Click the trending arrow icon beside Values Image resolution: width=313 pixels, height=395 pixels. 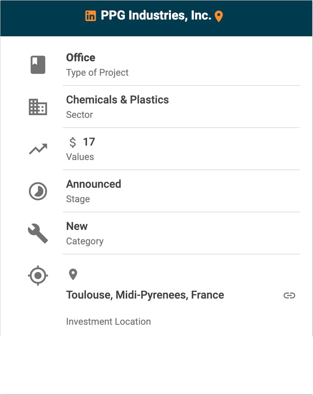point(38,149)
